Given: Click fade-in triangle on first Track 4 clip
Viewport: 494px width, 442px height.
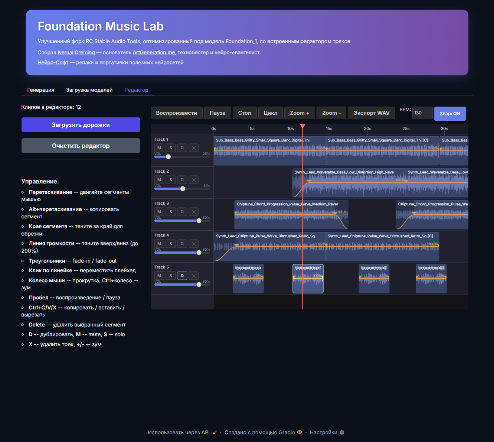Looking at the screenshot, I should coord(236,245).
